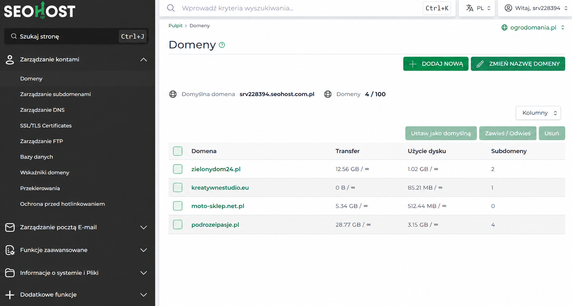The image size is (572, 306).
Task: Go to SSL/TLS Certificates page
Action: (46, 126)
